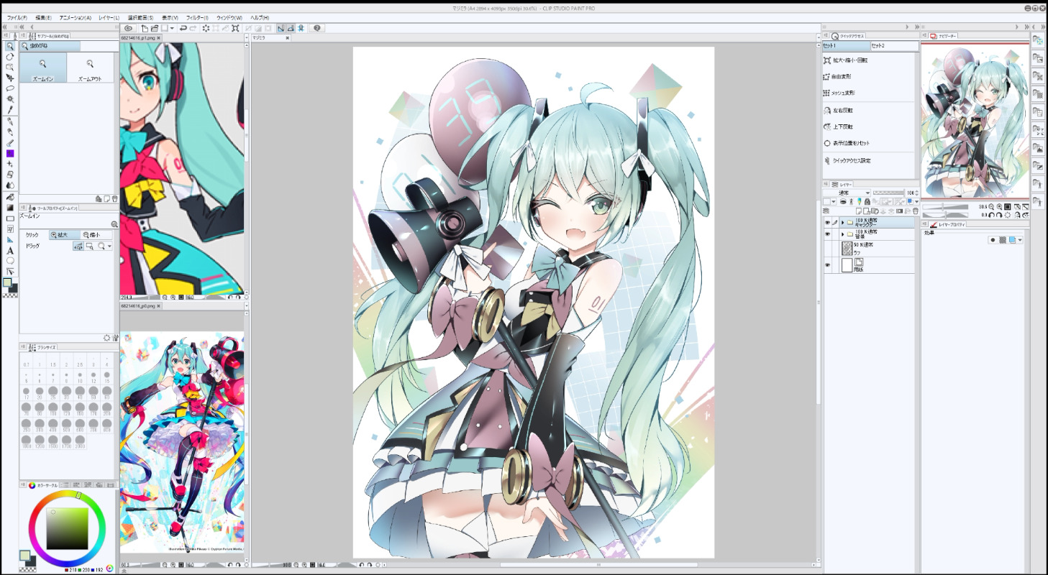The width and height of the screenshot is (1048, 575).
Task: Open CLIP STUDIO launcher icon in command bar
Action: click(129, 28)
